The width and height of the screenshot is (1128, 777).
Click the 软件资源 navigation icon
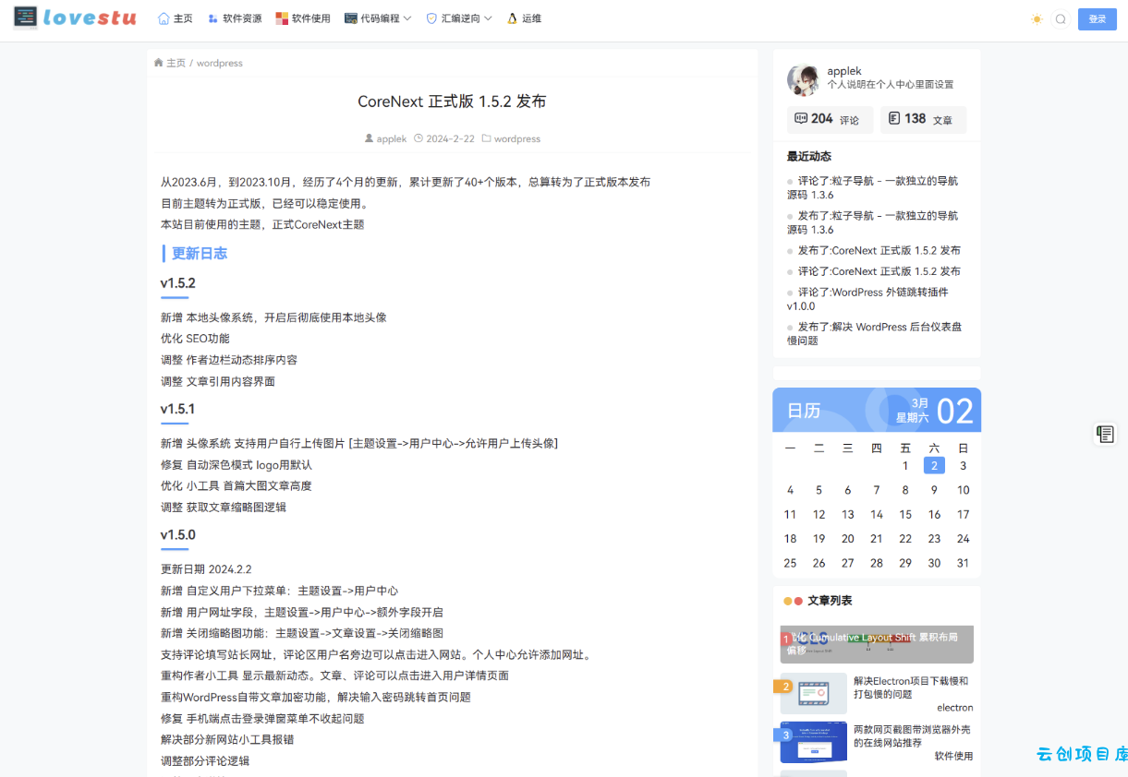pos(212,18)
